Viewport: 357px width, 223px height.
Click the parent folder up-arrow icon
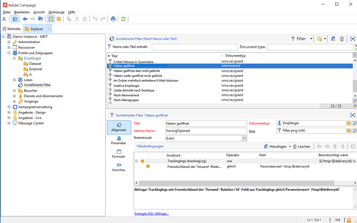click(x=40, y=19)
